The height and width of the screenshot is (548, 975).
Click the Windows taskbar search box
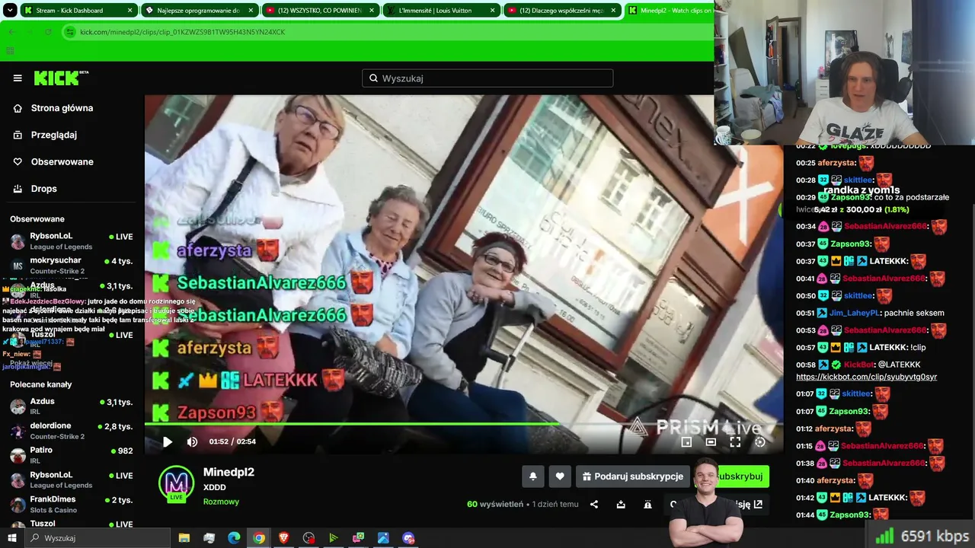coord(99,538)
